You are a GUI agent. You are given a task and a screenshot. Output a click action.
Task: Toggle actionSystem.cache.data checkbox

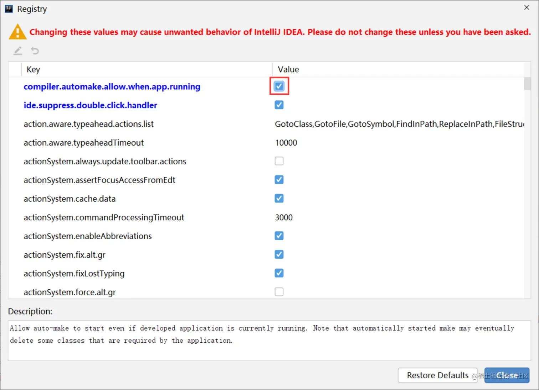(x=279, y=198)
